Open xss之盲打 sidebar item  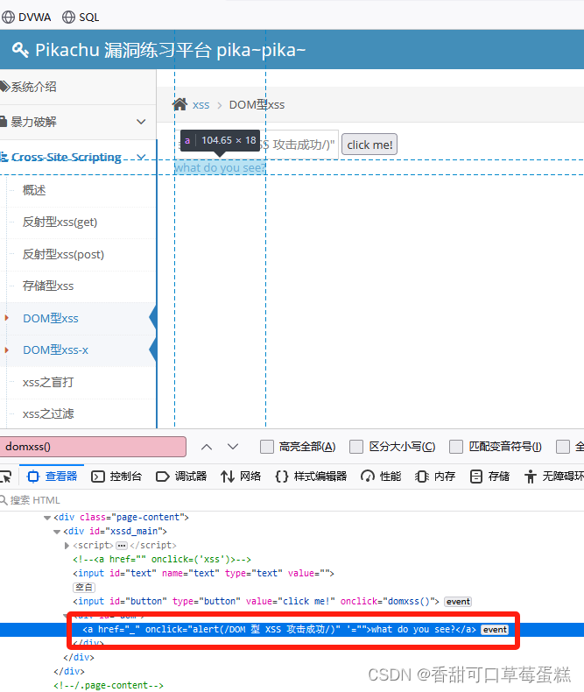point(48,382)
